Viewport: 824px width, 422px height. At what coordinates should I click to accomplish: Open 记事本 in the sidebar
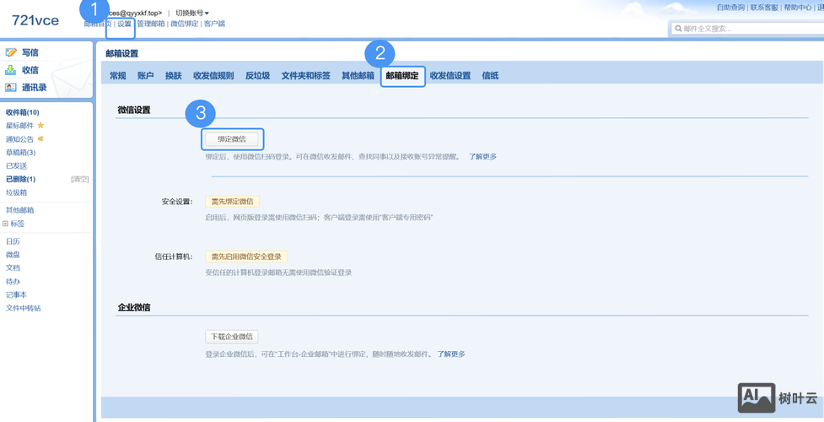(x=16, y=295)
